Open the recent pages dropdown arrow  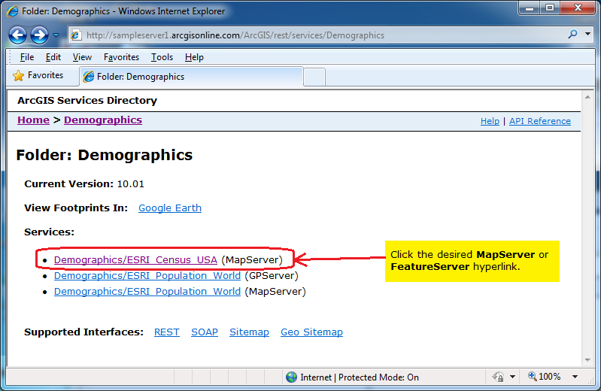56,35
